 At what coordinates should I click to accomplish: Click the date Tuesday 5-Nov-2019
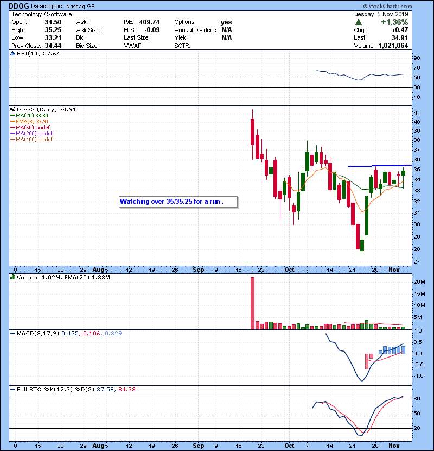pos(379,14)
